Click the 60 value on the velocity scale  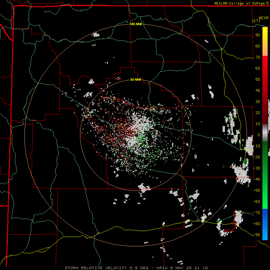point(258,68)
